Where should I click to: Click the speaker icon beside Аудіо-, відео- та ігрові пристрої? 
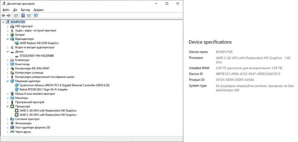click(x=12, y=31)
